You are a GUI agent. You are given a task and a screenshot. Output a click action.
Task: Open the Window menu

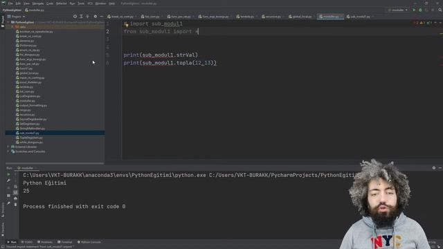pyautogui.click(x=100, y=3)
